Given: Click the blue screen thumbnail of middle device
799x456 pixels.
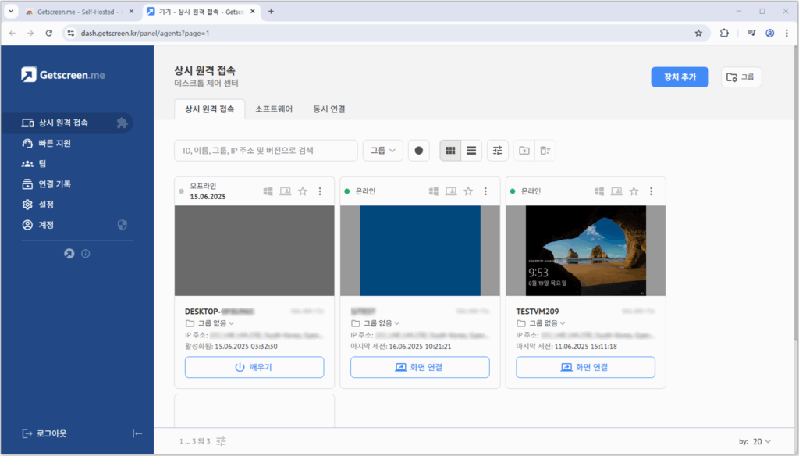Looking at the screenshot, I should pyautogui.click(x=421, y=251).
